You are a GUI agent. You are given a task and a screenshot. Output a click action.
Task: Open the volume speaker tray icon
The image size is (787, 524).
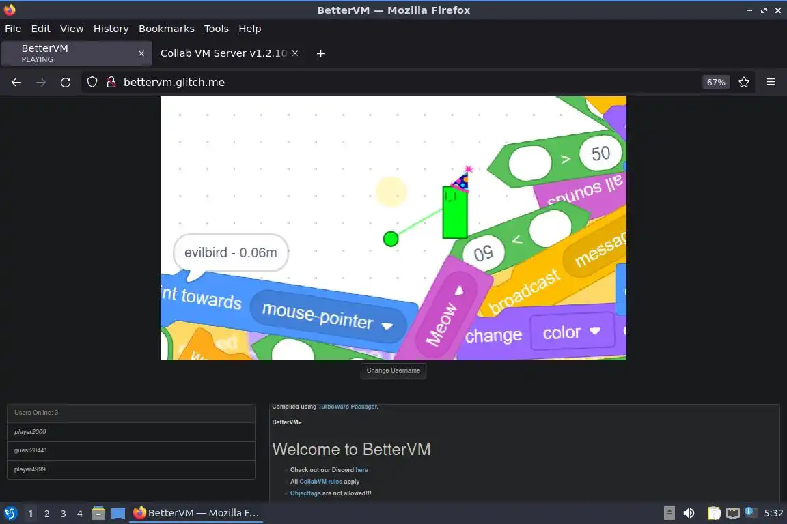pos(689,513)
